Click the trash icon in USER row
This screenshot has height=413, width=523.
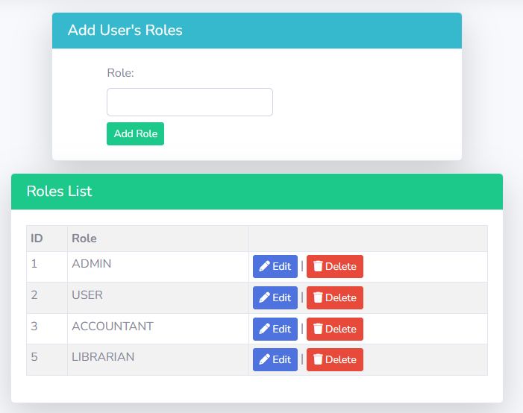point(318,298)
